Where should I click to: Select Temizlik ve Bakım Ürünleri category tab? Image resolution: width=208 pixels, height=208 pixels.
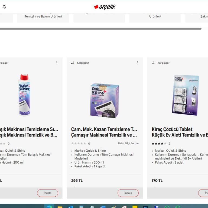point(43,17)
